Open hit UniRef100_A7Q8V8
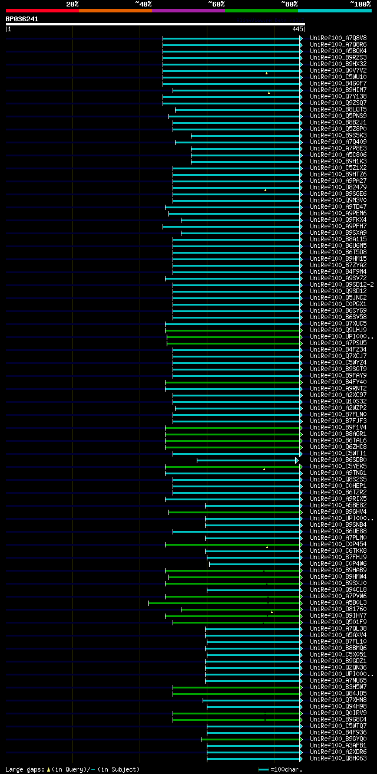This screenshot has height=774, width=377. pyautogui.click(x=338, y=38)
